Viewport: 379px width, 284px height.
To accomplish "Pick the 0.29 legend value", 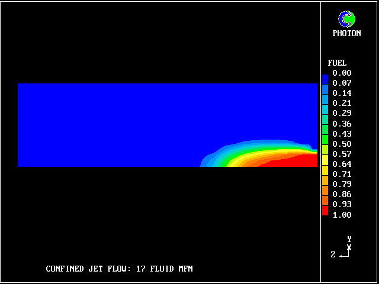I will click(342, 113).
